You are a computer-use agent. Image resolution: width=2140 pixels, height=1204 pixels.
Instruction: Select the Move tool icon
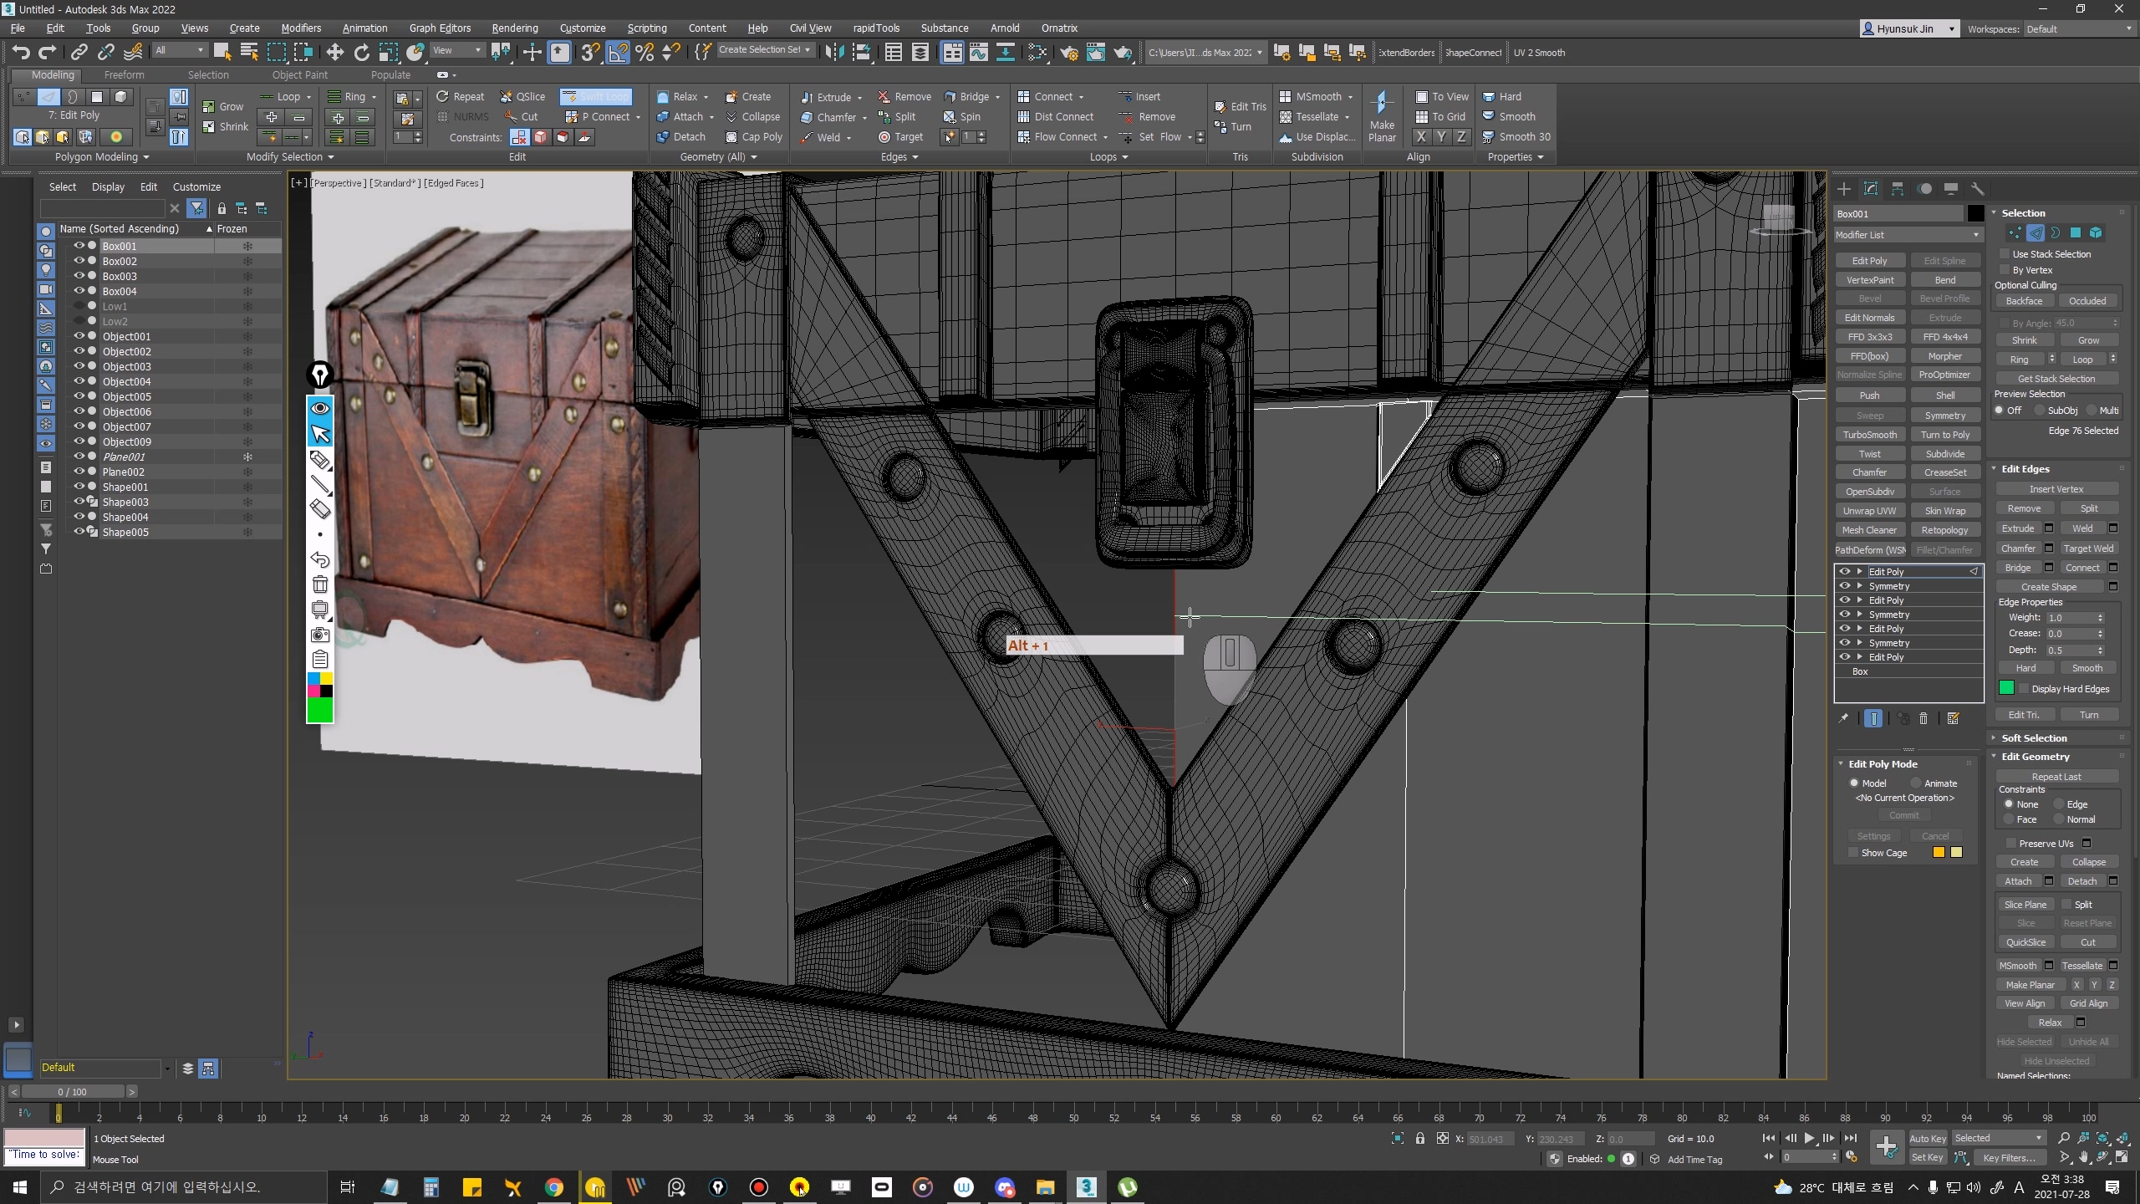334,53
